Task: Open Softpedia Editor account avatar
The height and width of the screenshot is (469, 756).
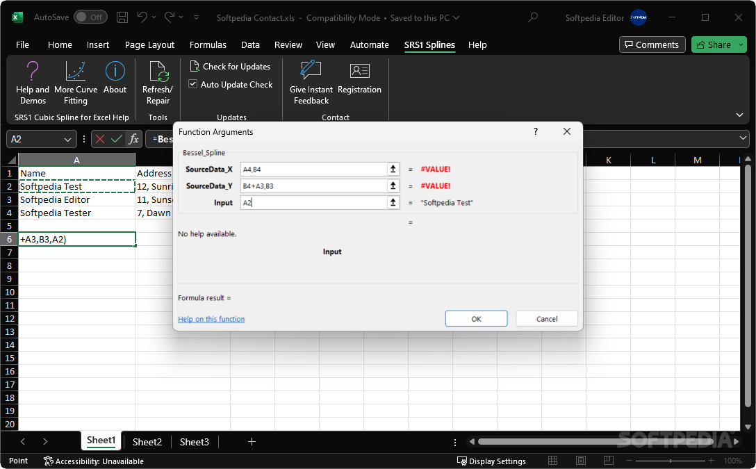Action: 639,17
